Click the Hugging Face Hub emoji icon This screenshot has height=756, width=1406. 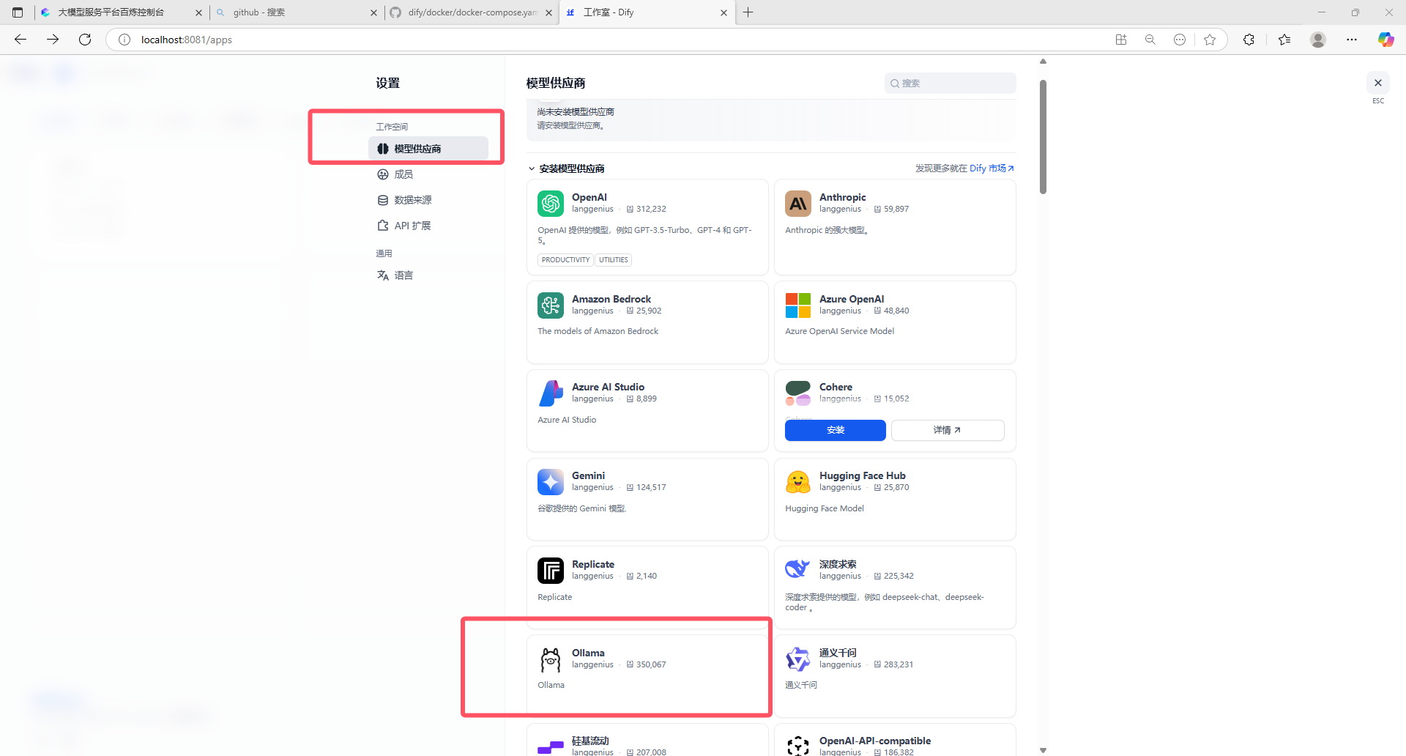click(x=797, y=482)
